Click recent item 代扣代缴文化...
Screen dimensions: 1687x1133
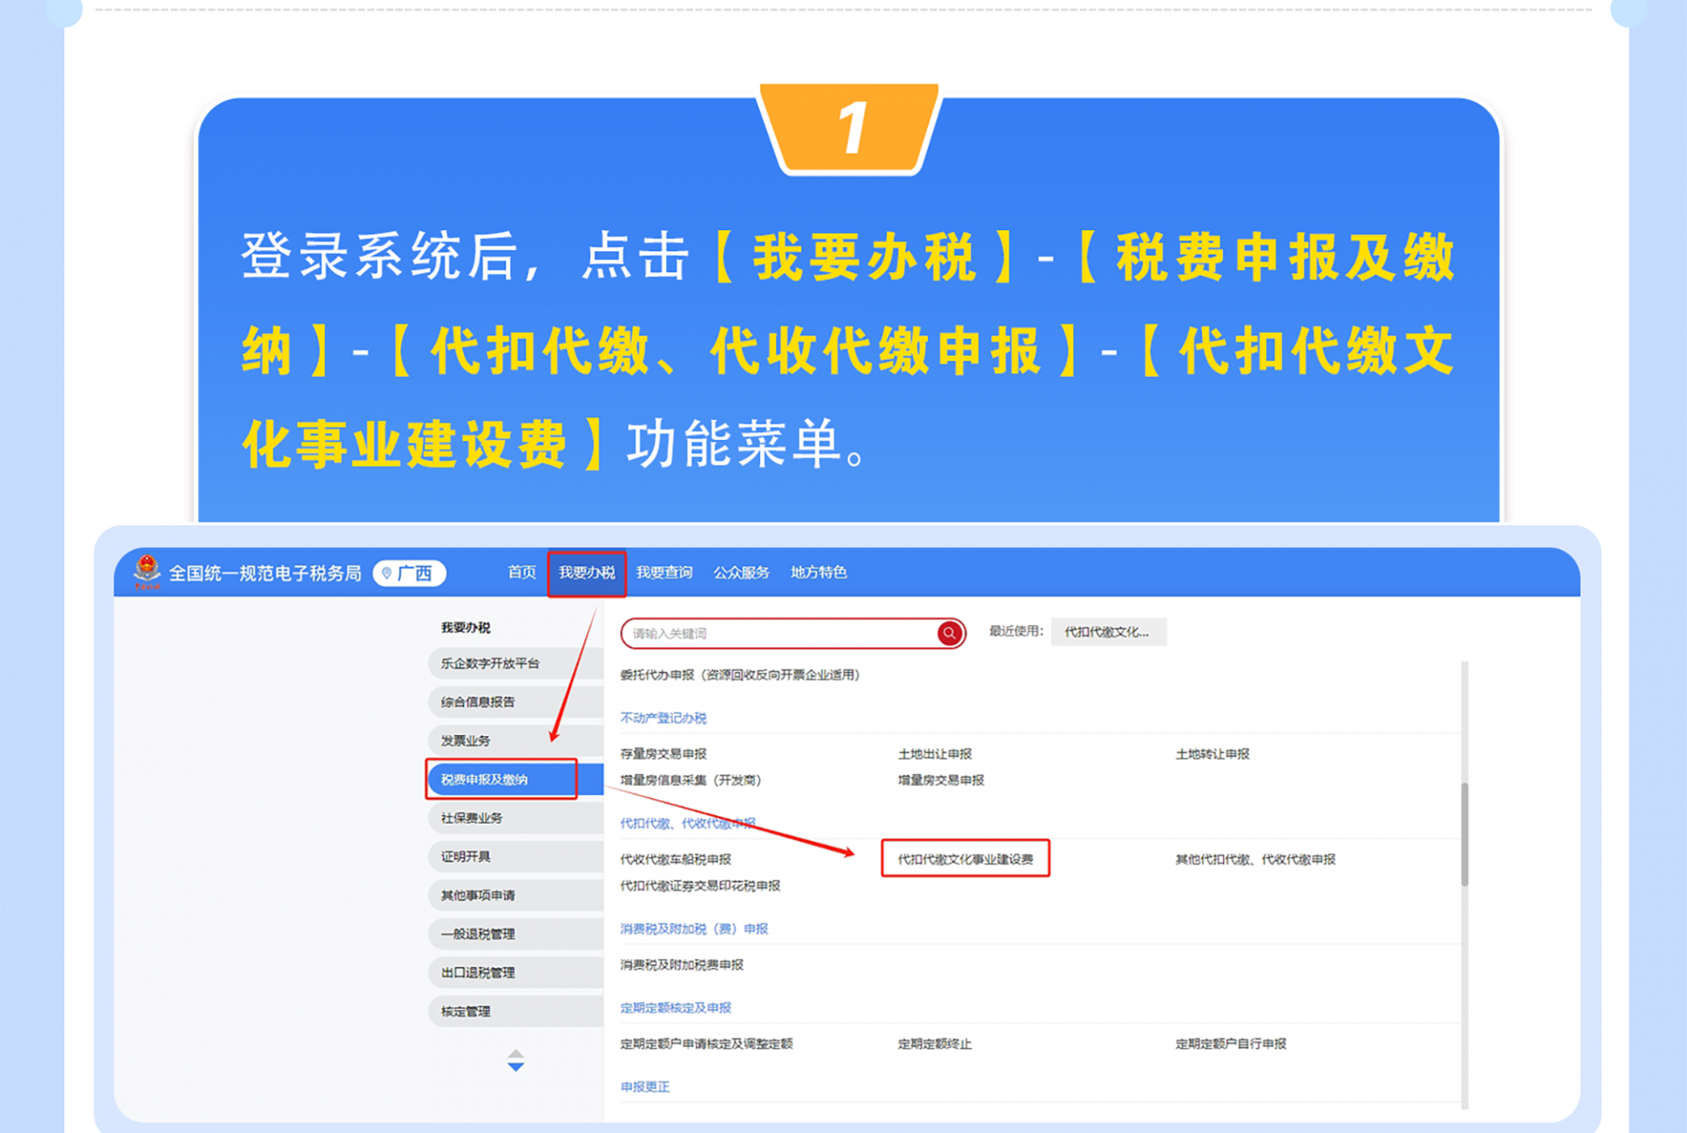(1107, 631)
